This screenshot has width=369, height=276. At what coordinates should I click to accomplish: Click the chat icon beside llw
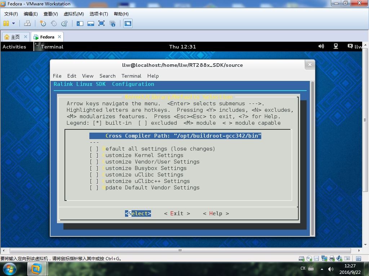(x=350, y=46)
